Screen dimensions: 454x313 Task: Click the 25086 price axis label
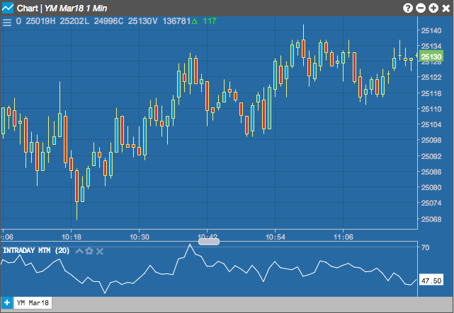click(x=431, y=172)
